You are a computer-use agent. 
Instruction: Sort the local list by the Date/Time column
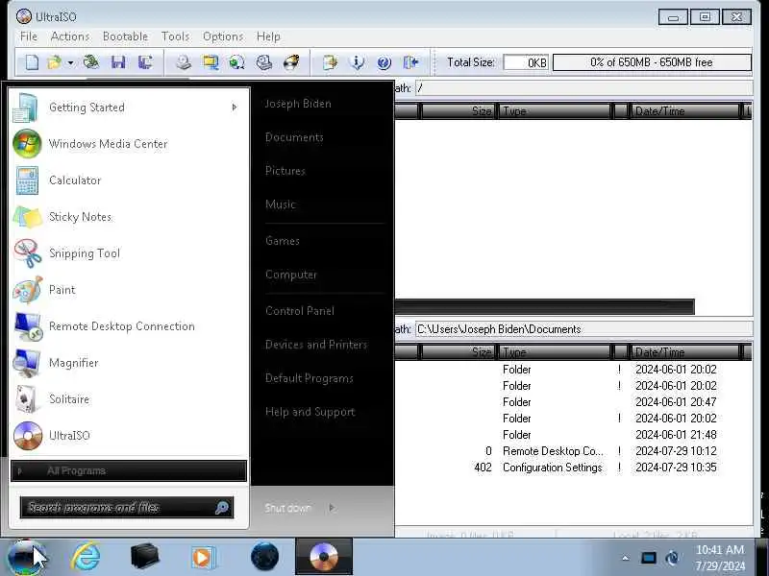(x=684, y=351)
